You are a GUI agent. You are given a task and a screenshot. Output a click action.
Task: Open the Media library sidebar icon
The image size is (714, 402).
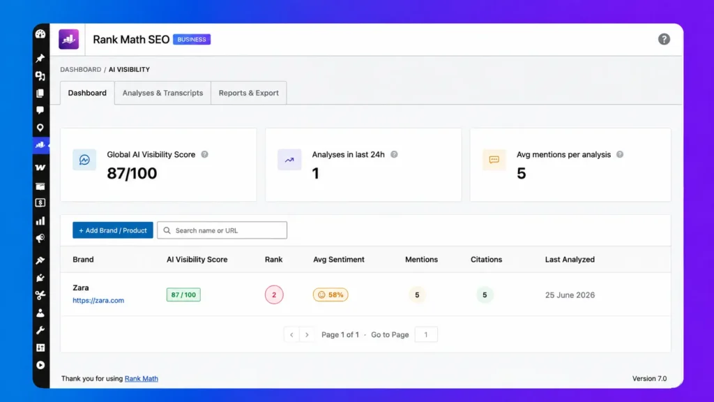click(40, 75)
